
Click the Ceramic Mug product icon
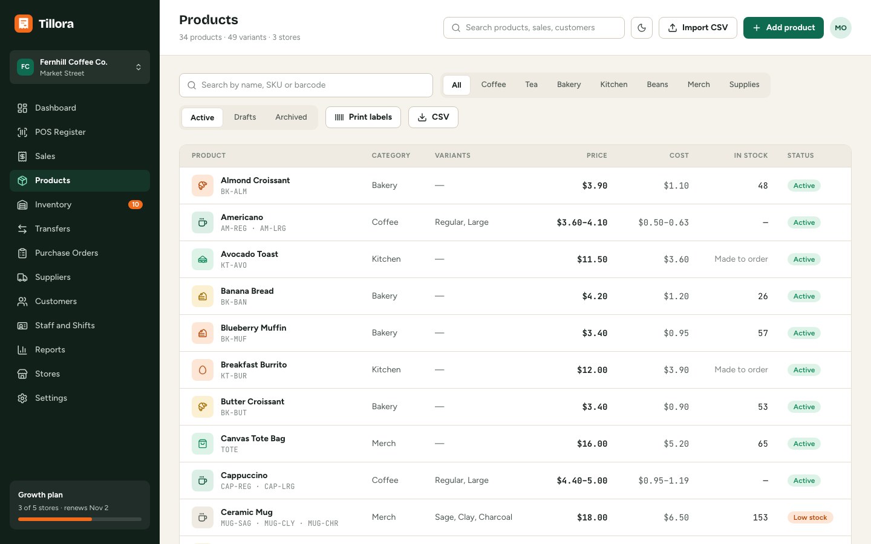pyautogui.click(x=203, y=517)
